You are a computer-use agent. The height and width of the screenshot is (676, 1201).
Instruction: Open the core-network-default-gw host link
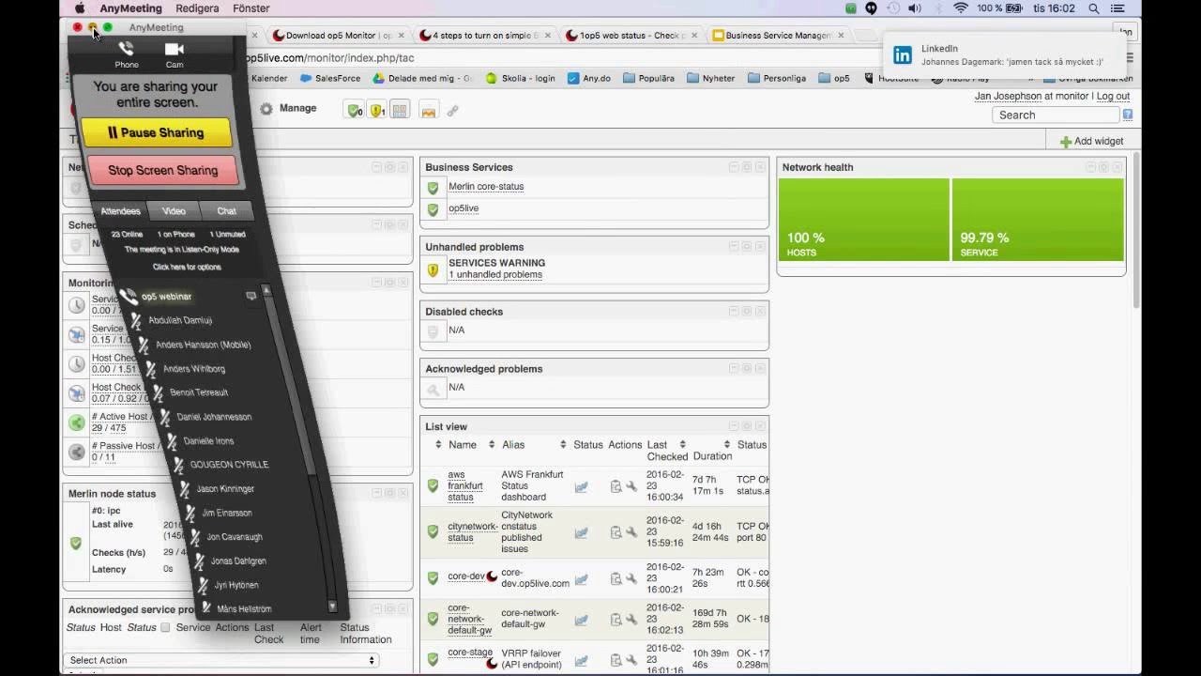(471, 619)
